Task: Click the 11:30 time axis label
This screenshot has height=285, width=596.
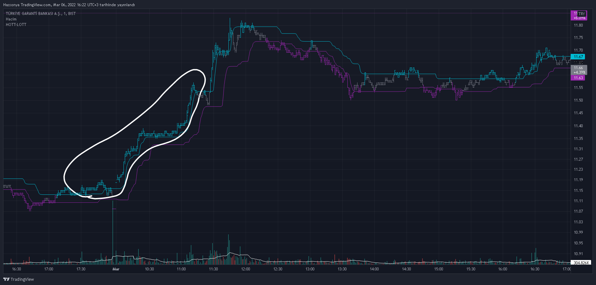Action: (x=214, y=269)
